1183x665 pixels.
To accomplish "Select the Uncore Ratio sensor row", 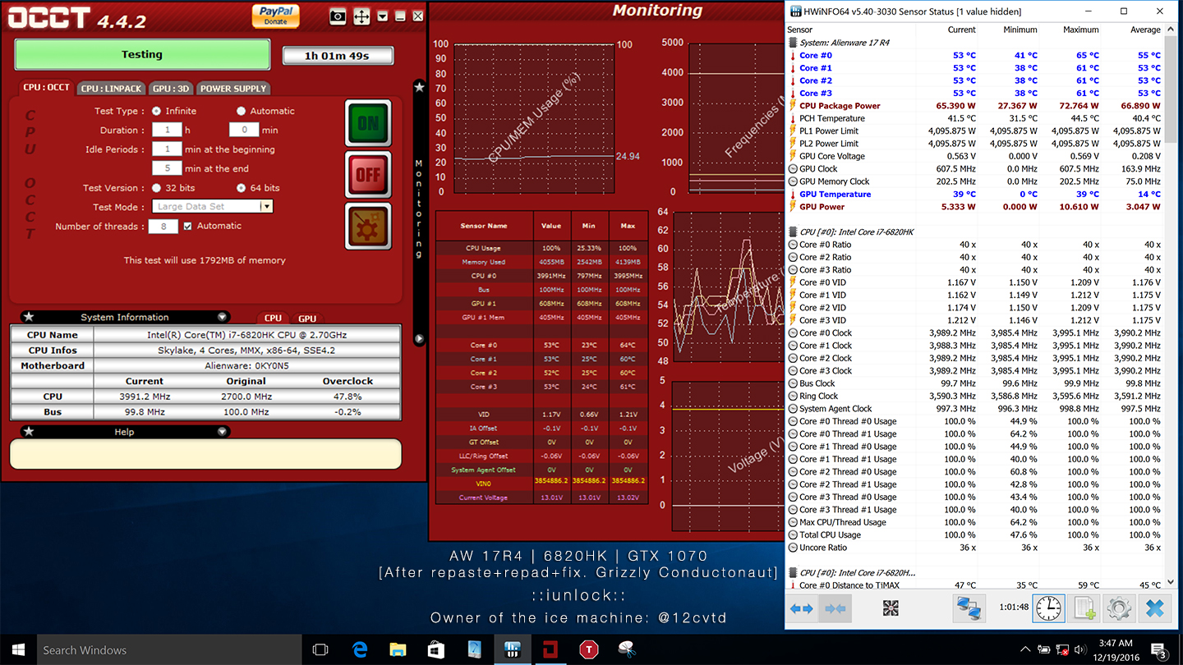I will [975, 548].
